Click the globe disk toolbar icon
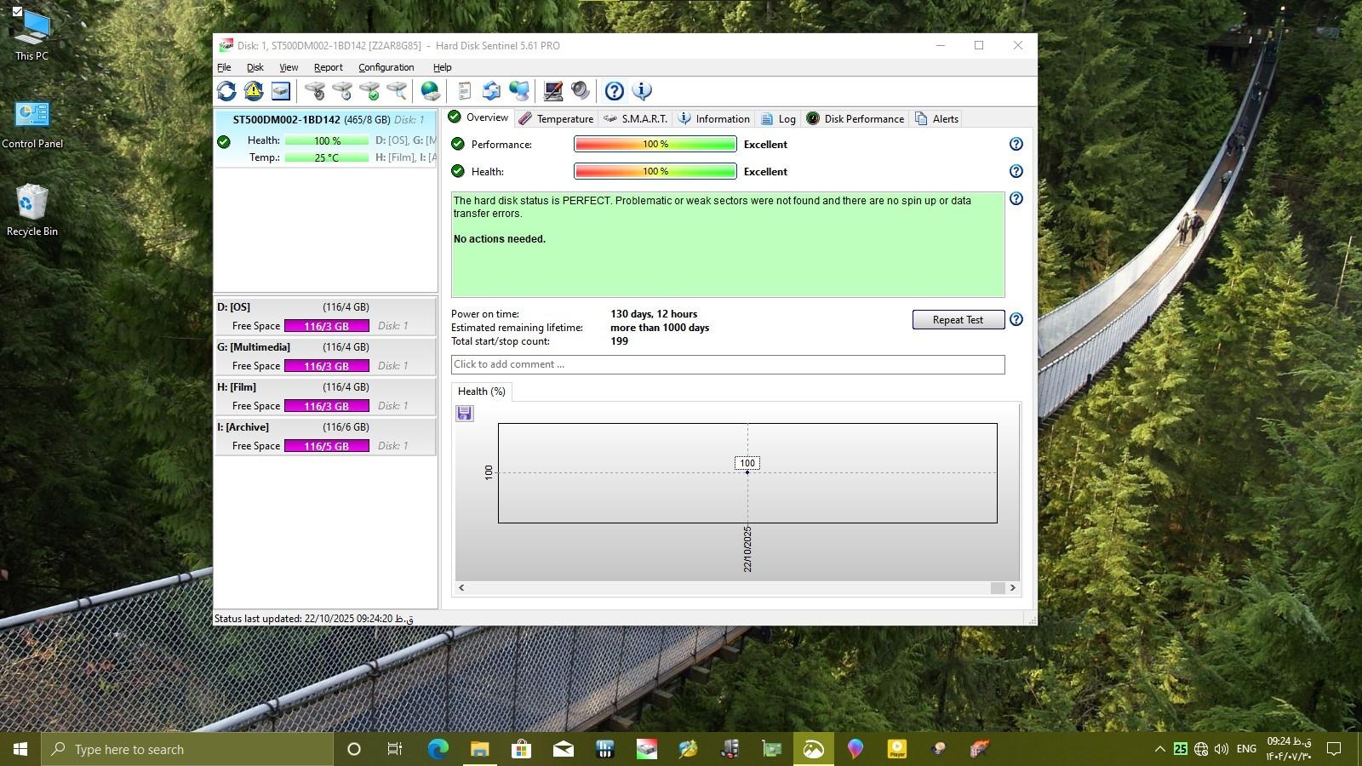This screenshot has width=1362, height=766. pyautogui.click(x=431, y=91)
